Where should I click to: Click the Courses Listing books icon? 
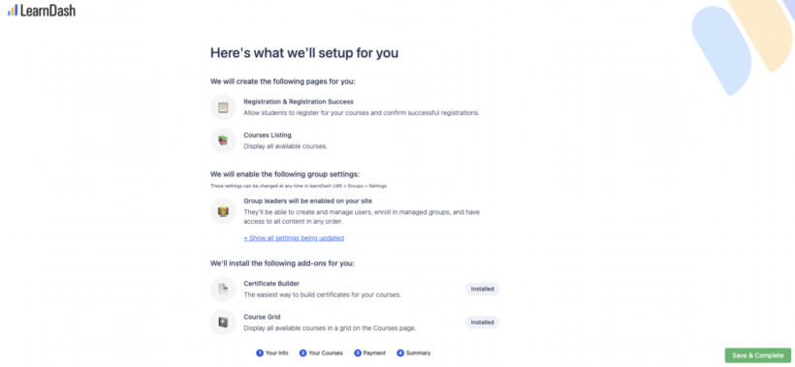pyautogui.click(x=223, y=140)
